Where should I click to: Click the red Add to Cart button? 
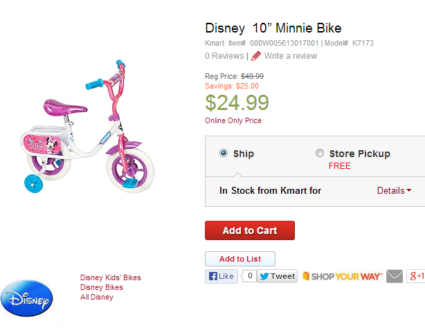(x=250, y=230)
